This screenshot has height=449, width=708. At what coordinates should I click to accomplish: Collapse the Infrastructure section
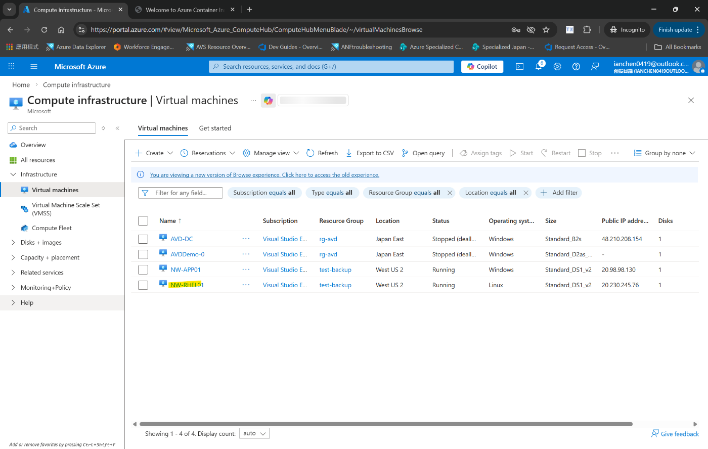tap(13, 174)
